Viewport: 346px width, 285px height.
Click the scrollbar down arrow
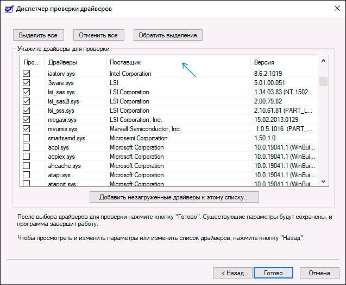[x=324, y=182]
